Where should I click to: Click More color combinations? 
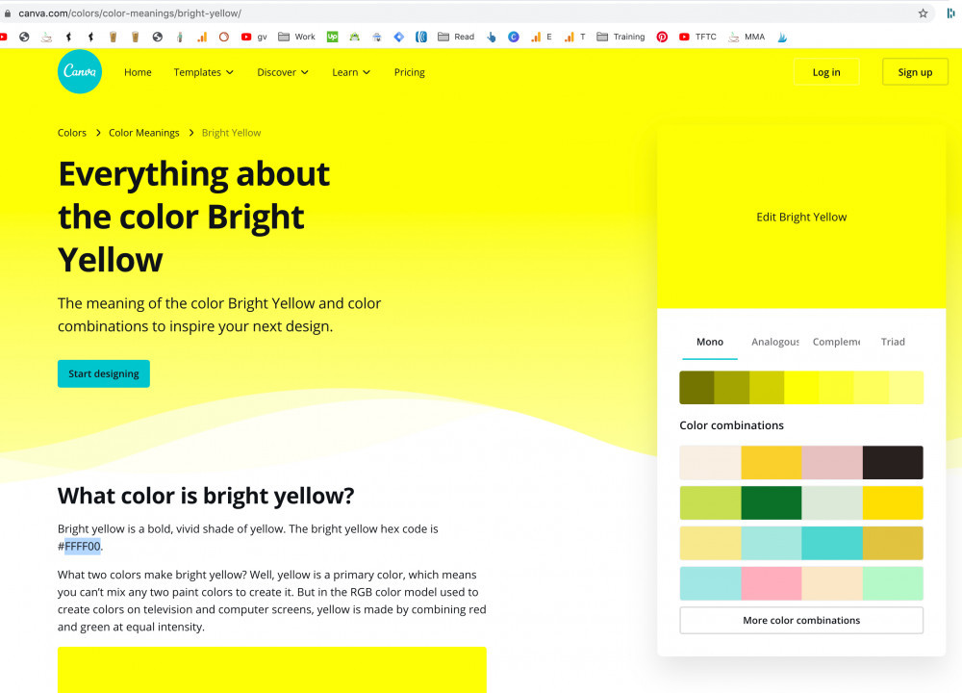pos(801,621)
